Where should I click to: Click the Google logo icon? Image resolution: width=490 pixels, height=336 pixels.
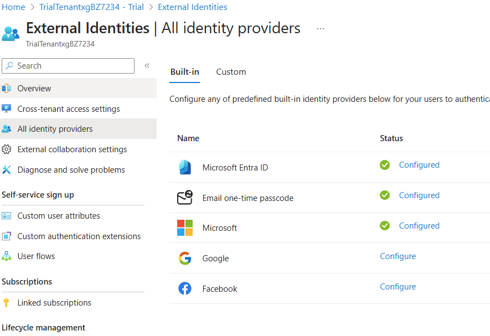pos(185,258)
